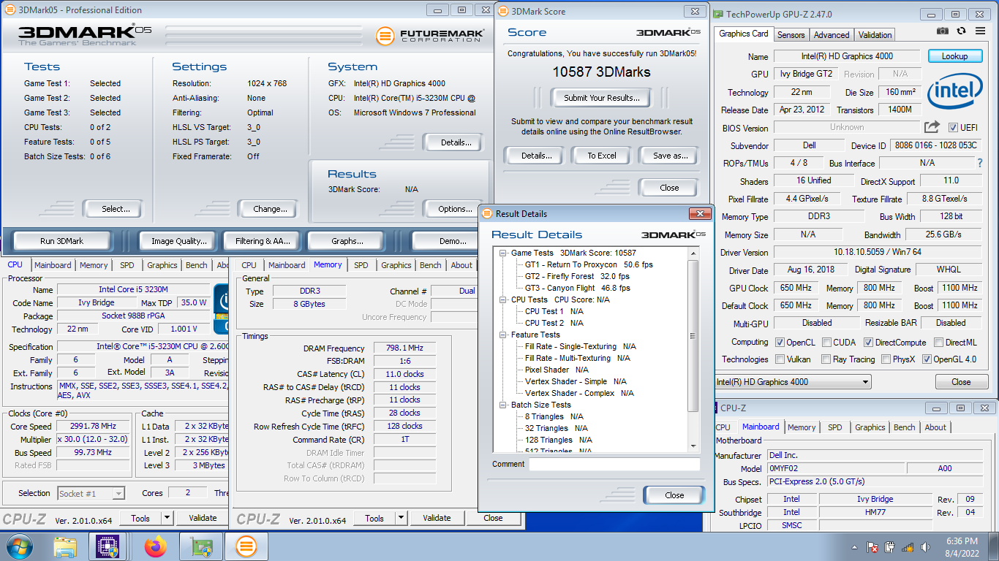
Task: Click the 3DMark05 main window title icon
Action: [x=9, y=10]
